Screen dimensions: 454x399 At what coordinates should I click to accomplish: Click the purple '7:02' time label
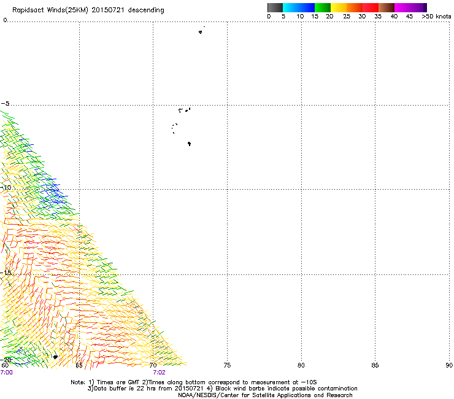click(159, 373)
